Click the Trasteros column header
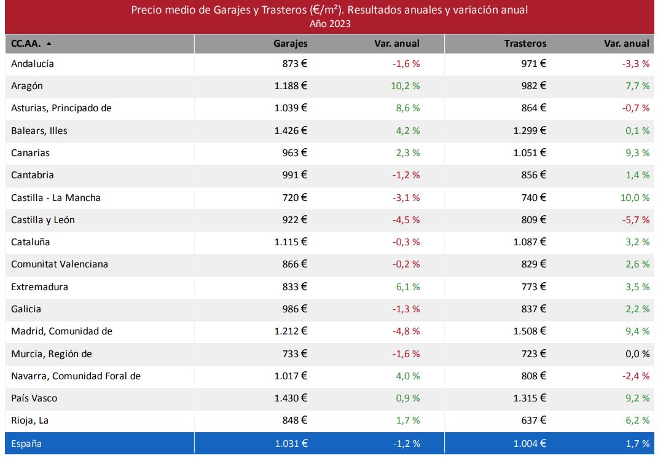Screen dimensions: 666x458 pyautogui.click(x=525, y=44)
